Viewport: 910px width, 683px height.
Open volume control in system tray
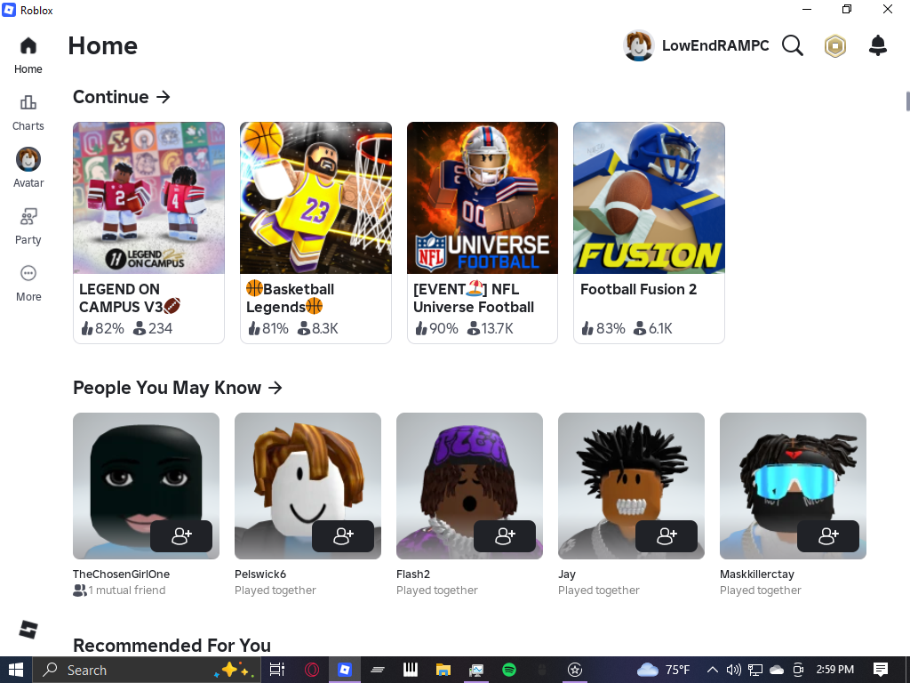click(733, 670)
